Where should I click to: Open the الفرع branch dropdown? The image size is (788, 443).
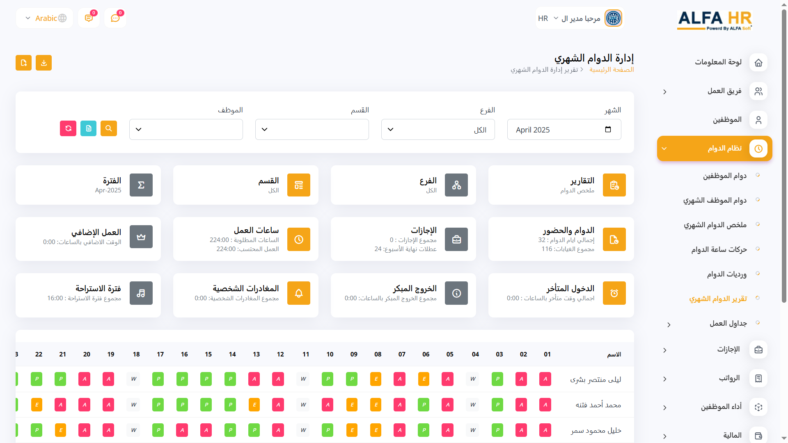click(438, 130)
